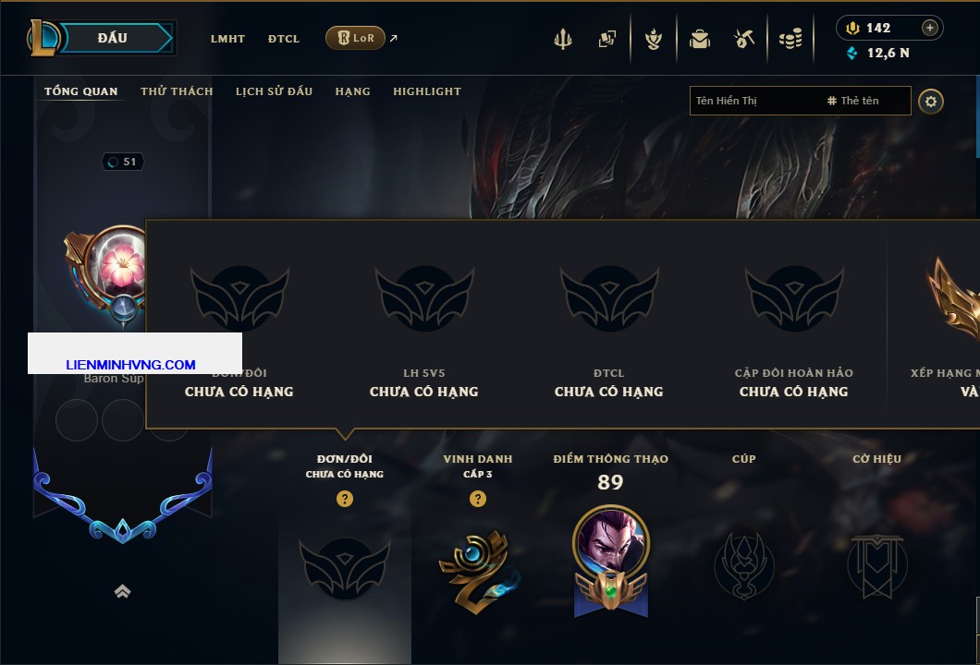Open the Store coins icon
The width and height of the screenshot is (980, 665).
pos(790,39)
